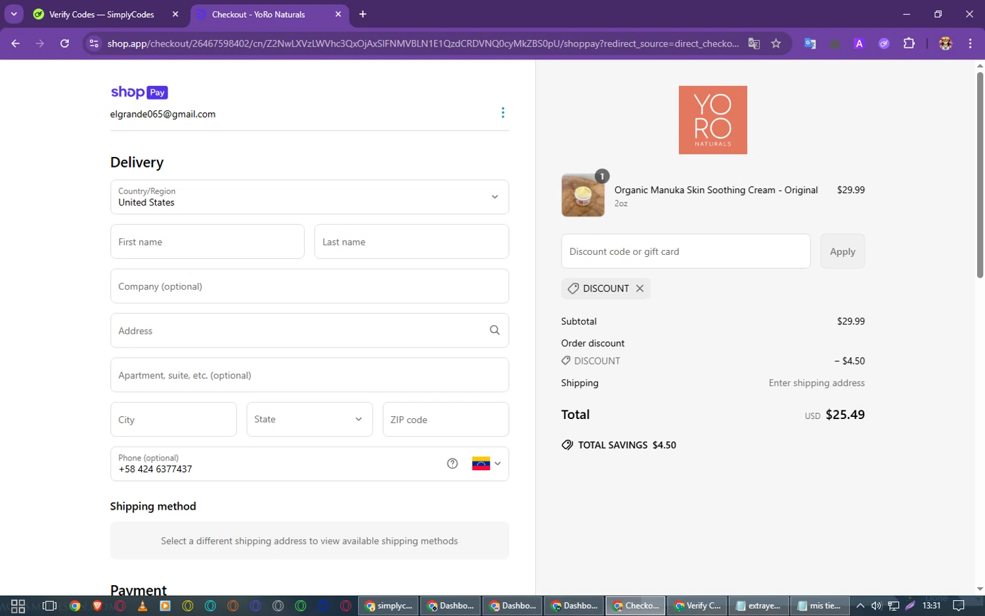Click the taskbar clock showing 13:31
This screenshot has width=985, height=616.
tap(931, 605)
